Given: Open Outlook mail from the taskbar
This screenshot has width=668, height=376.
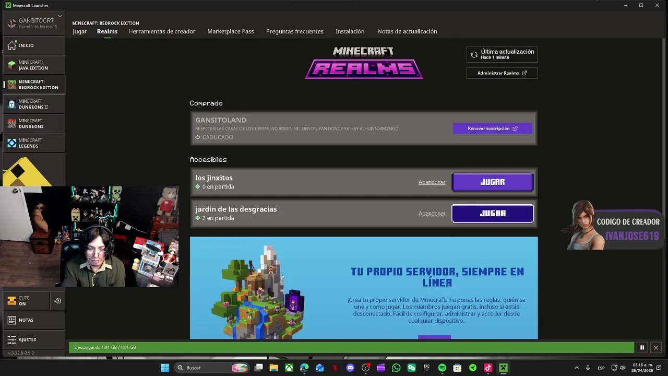Looking at the screenshot, I should click(x=319, y=368).
